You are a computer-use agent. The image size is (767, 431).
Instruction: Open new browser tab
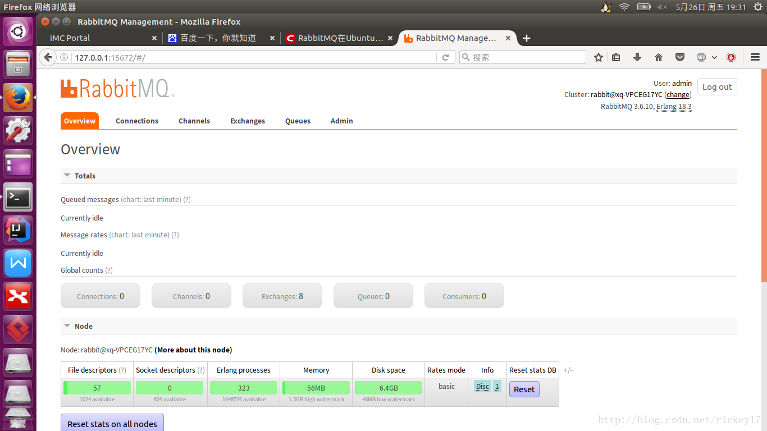[x=526, y=38]
